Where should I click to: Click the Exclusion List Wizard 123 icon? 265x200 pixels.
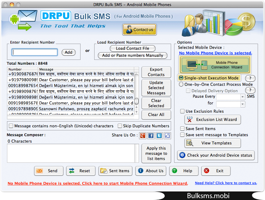pyautogui.click(x=190, y=119)
